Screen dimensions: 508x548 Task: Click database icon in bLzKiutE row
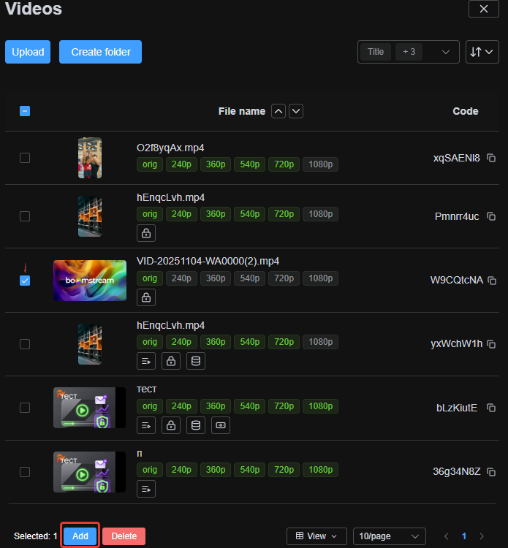pyautogui.click(x=196, y=425)
